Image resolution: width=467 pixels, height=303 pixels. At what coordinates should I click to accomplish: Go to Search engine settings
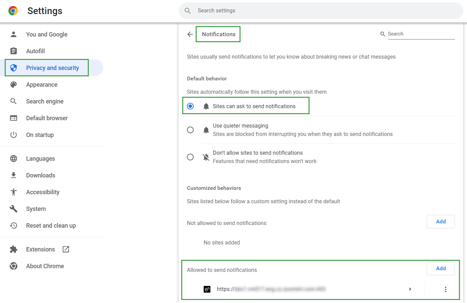[x=45, y=101]
